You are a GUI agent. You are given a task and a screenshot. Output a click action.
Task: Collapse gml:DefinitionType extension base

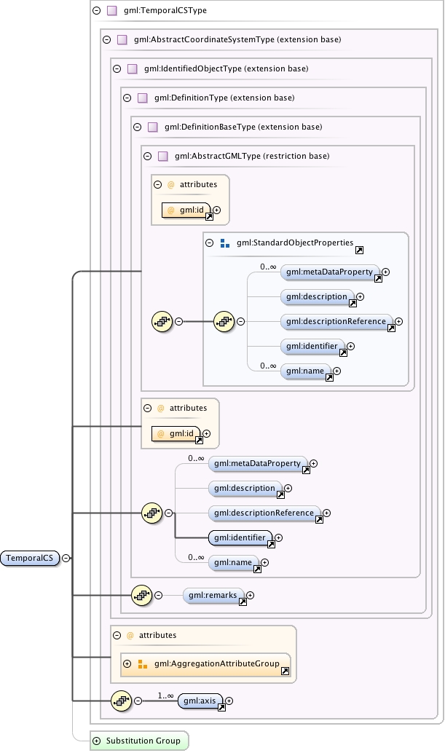127,98
